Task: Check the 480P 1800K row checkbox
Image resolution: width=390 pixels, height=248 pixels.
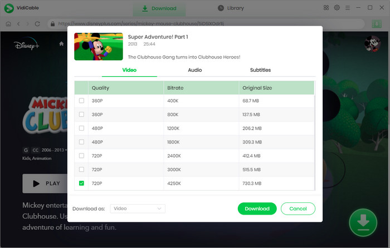Action: point(81,142)
